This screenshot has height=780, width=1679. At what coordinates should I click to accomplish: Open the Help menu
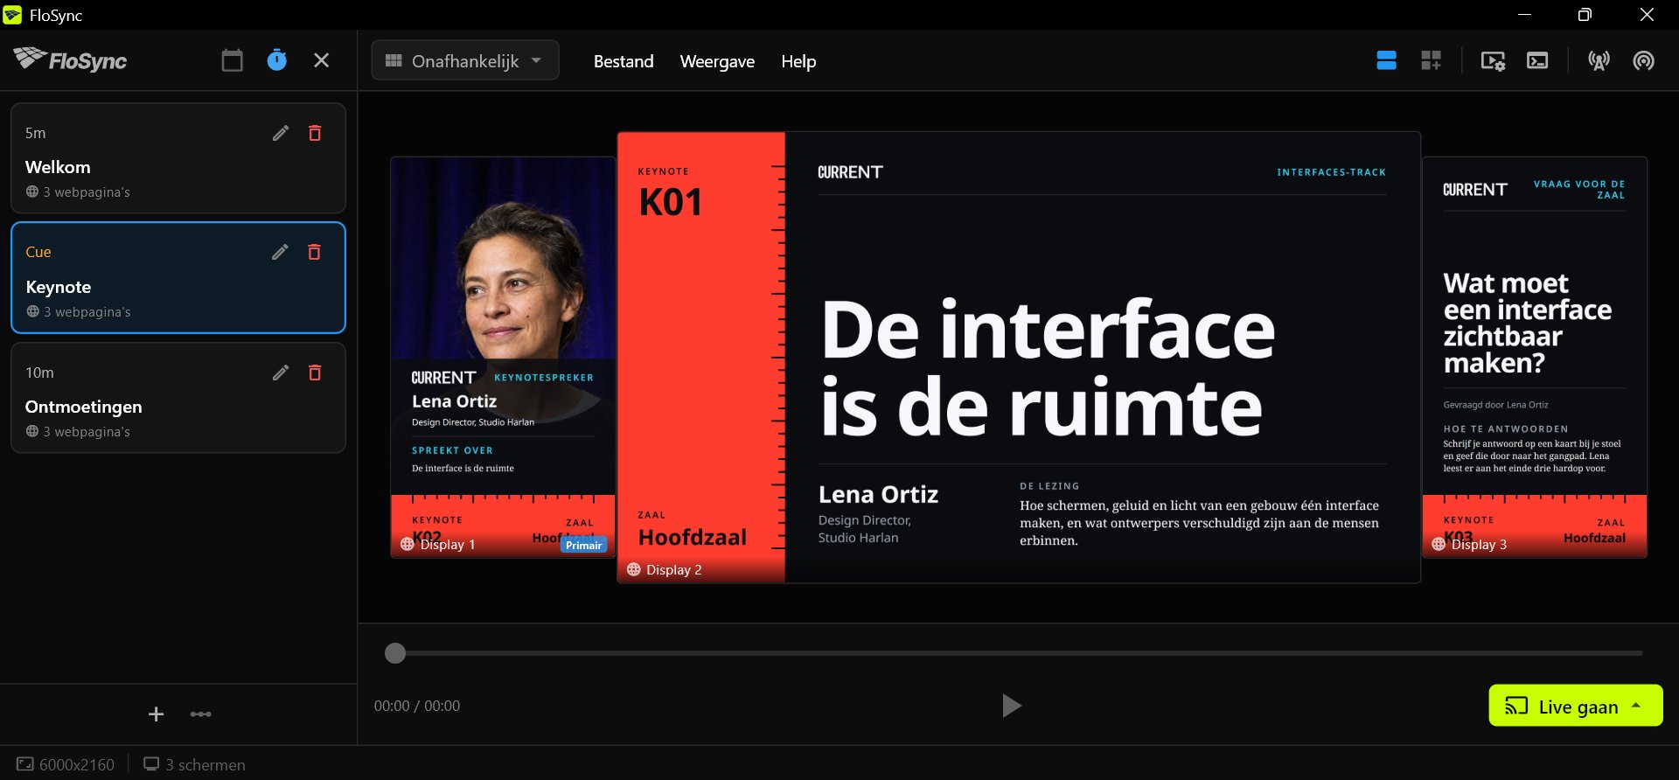[x=798, y=61]
